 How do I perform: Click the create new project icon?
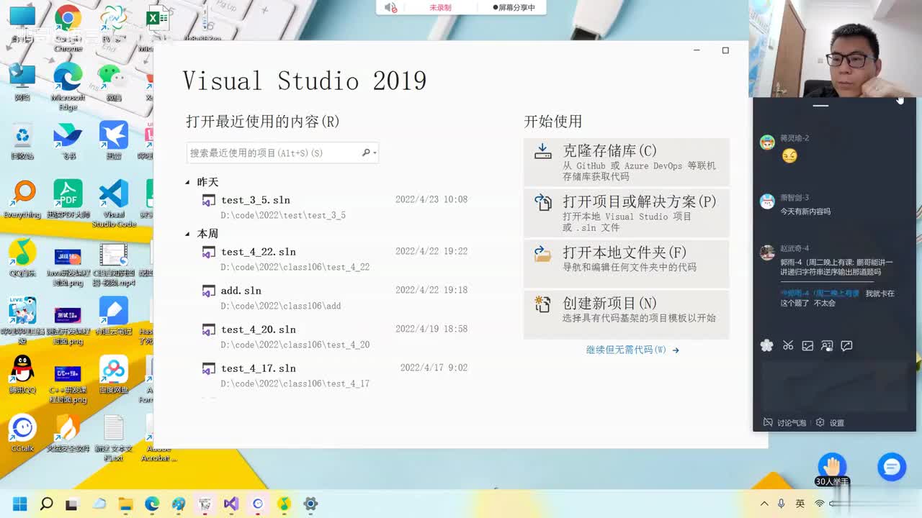coord(542,304)
